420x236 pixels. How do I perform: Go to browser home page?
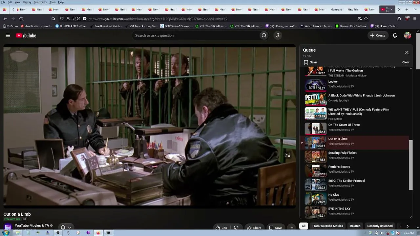(x=53, y=19)
